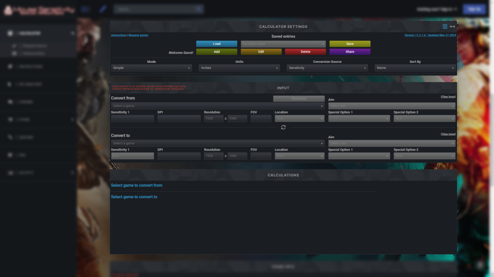Viewport: 494px width, 277px height.
Task: Open the Select a game dropdown under Convert from
Action: click(216, 105)
